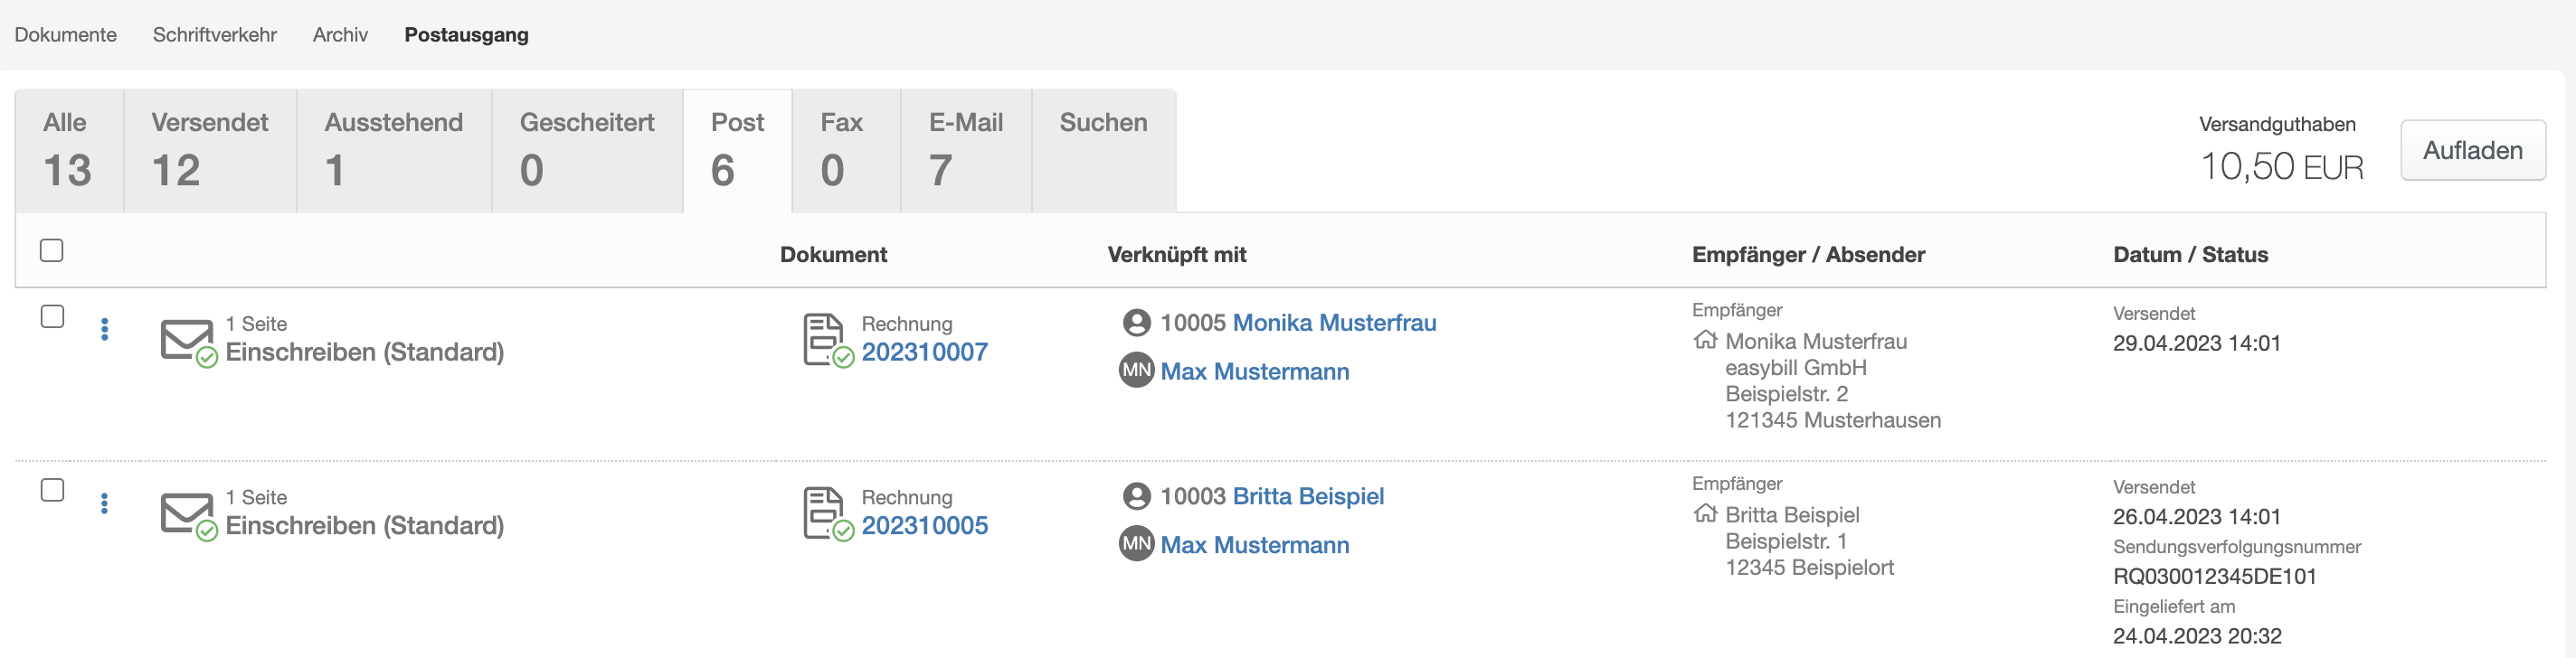Click MN user badge in first row

(x=1136, y=371)
